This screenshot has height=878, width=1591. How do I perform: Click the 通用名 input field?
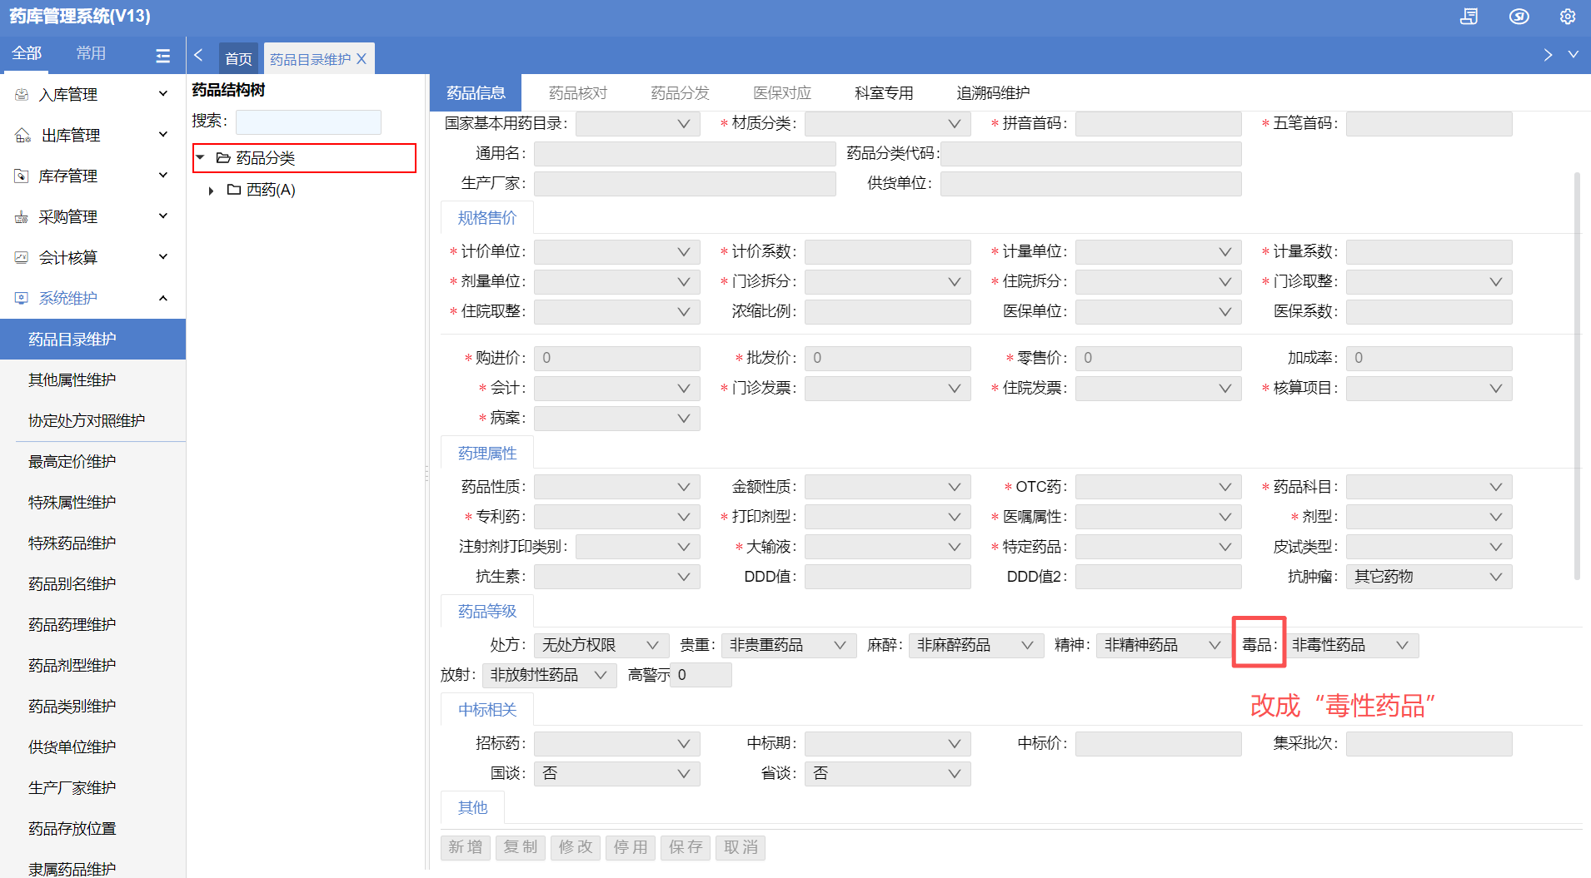click(685, 154)
